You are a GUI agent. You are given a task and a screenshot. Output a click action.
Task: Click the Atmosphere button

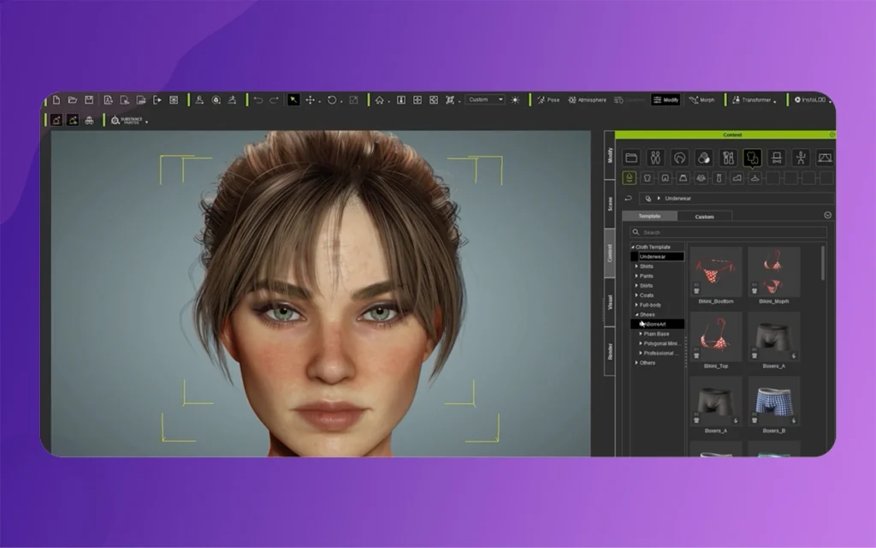tap(587, 100)
